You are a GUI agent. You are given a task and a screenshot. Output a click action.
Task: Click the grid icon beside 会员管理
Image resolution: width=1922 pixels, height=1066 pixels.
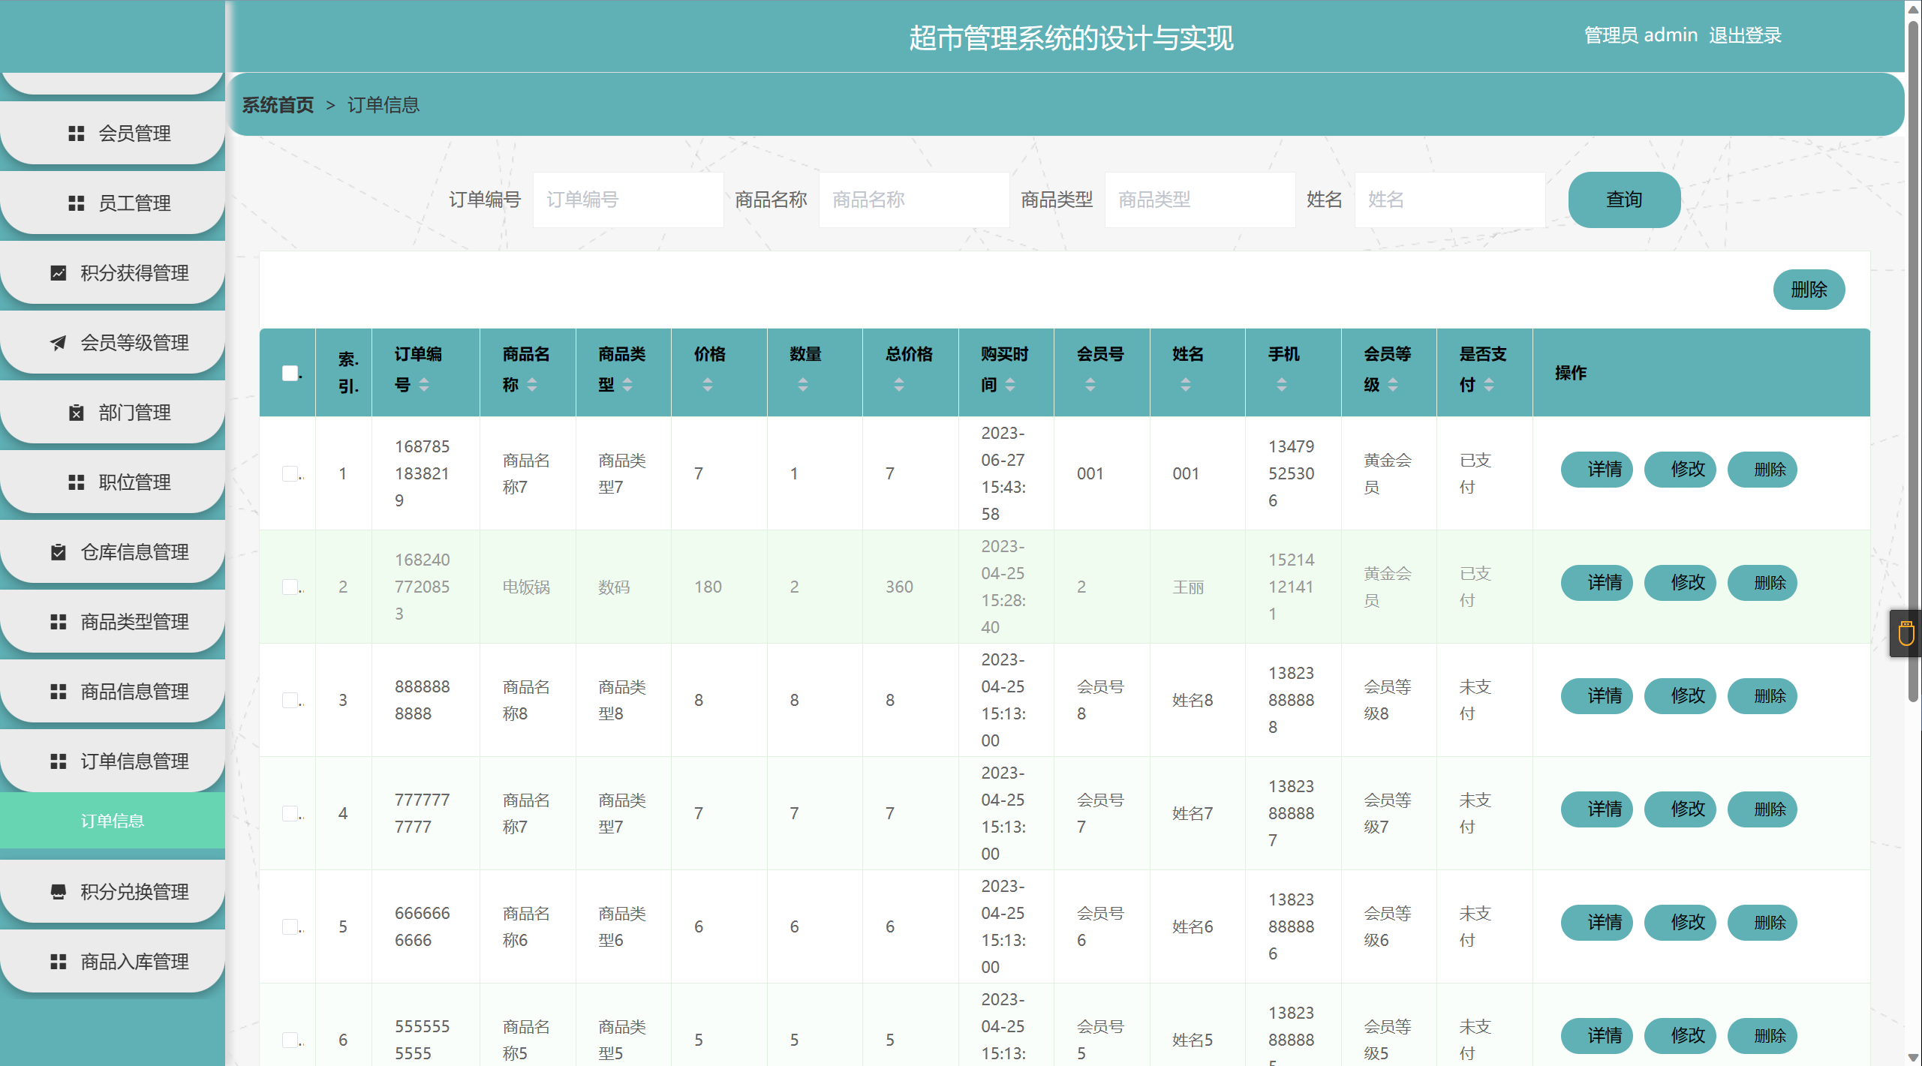[76, 134]
